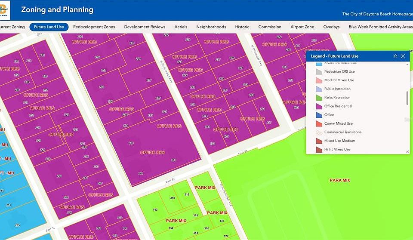Visit The City of Daytona Beach Homepage link
The height and width of the screenshot is (240, 413).
coord(377,14)
